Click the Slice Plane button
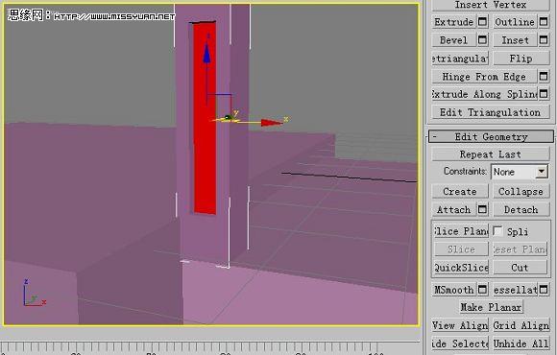This screenshot has height=355, width=557. (461, 231)
